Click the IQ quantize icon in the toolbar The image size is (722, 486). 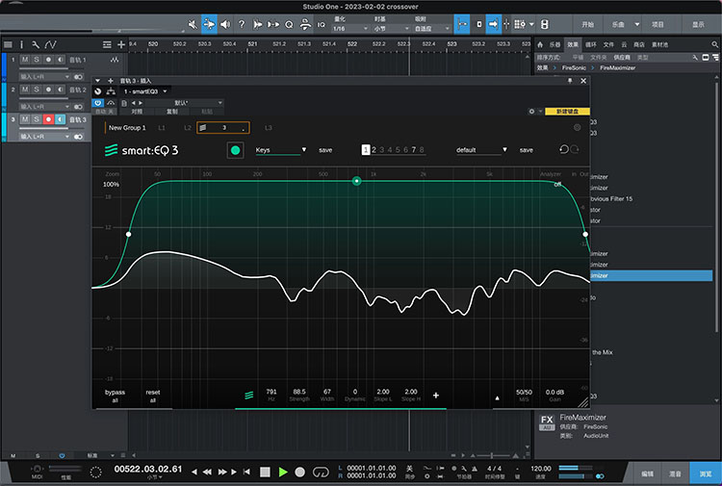pyautogui.click(x=321, y=24)
